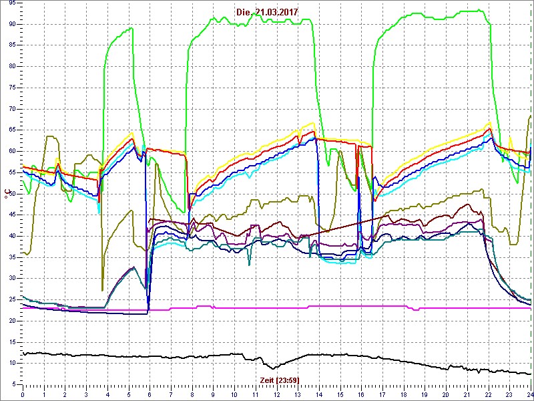Click temperature axis value "55"
Screen dimensions: 534x401
click(11, 172)
